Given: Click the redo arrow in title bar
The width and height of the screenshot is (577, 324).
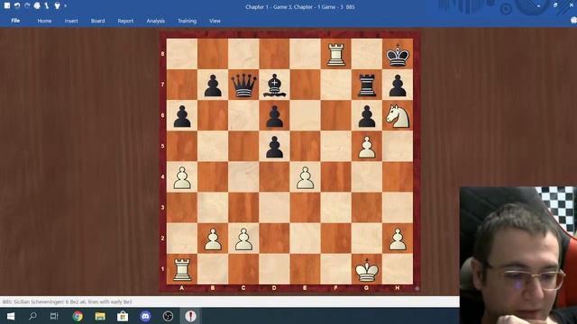Looking at the screenshot, I should (27, 5).
